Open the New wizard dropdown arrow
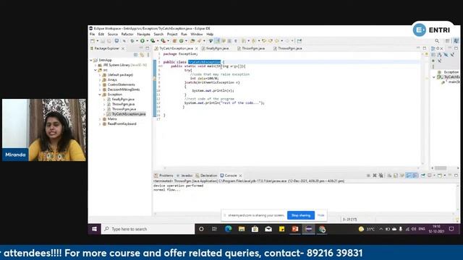Image resolution: width=463 pixels, height=260 pixels. (98, 40)
